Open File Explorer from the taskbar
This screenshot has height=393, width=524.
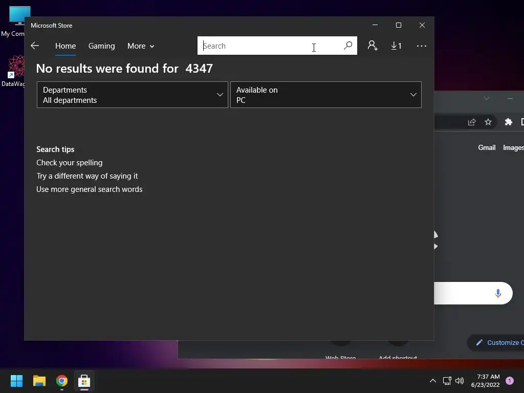click(x=39, y=381)
